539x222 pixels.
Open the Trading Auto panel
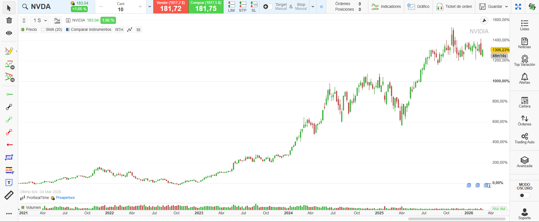click(524, 138)
